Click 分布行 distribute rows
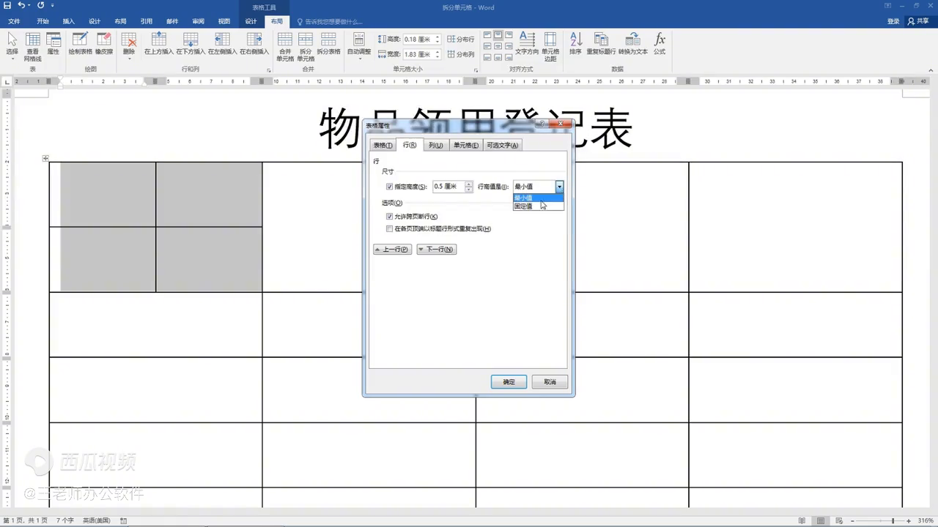 pos(461,40)
